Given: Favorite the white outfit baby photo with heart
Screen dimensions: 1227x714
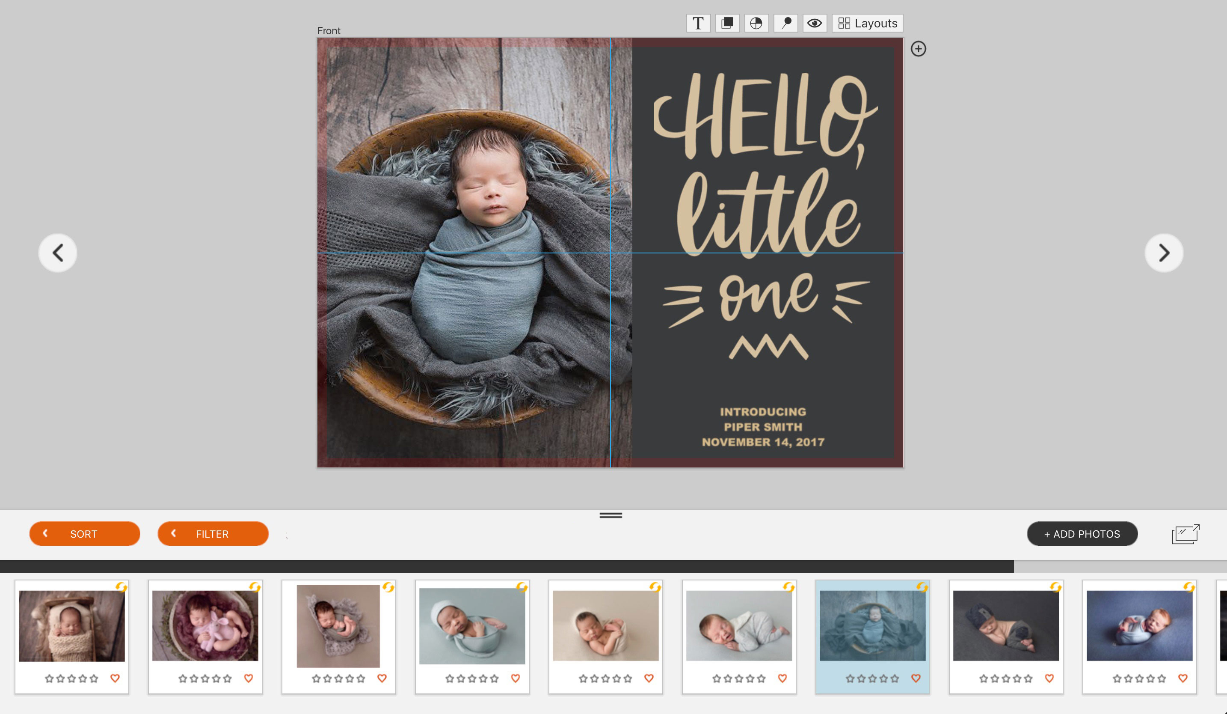Looking at the screenshot, I should point(782,678).
